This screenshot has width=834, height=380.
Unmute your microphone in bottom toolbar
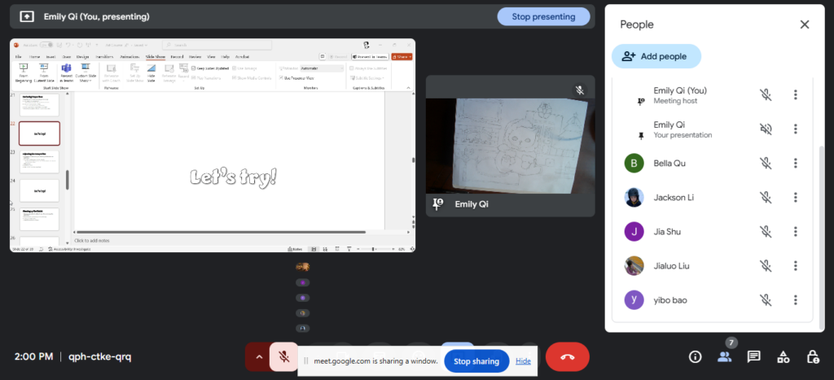coord(284,356)
